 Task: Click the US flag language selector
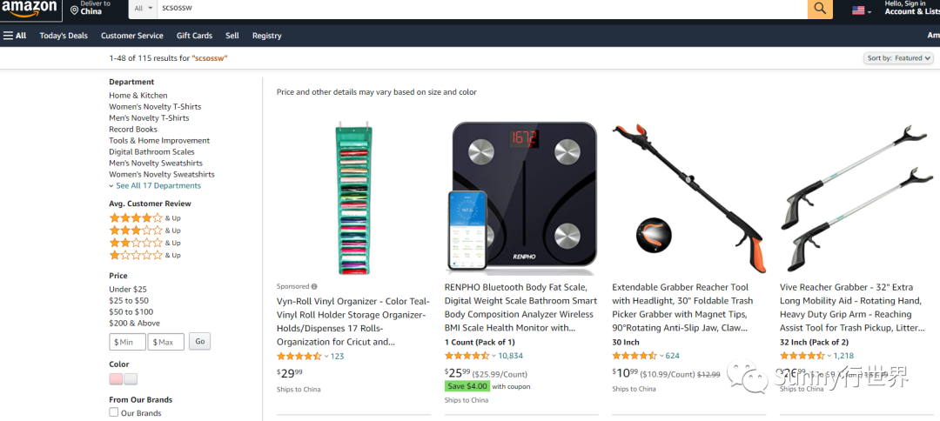858,10
